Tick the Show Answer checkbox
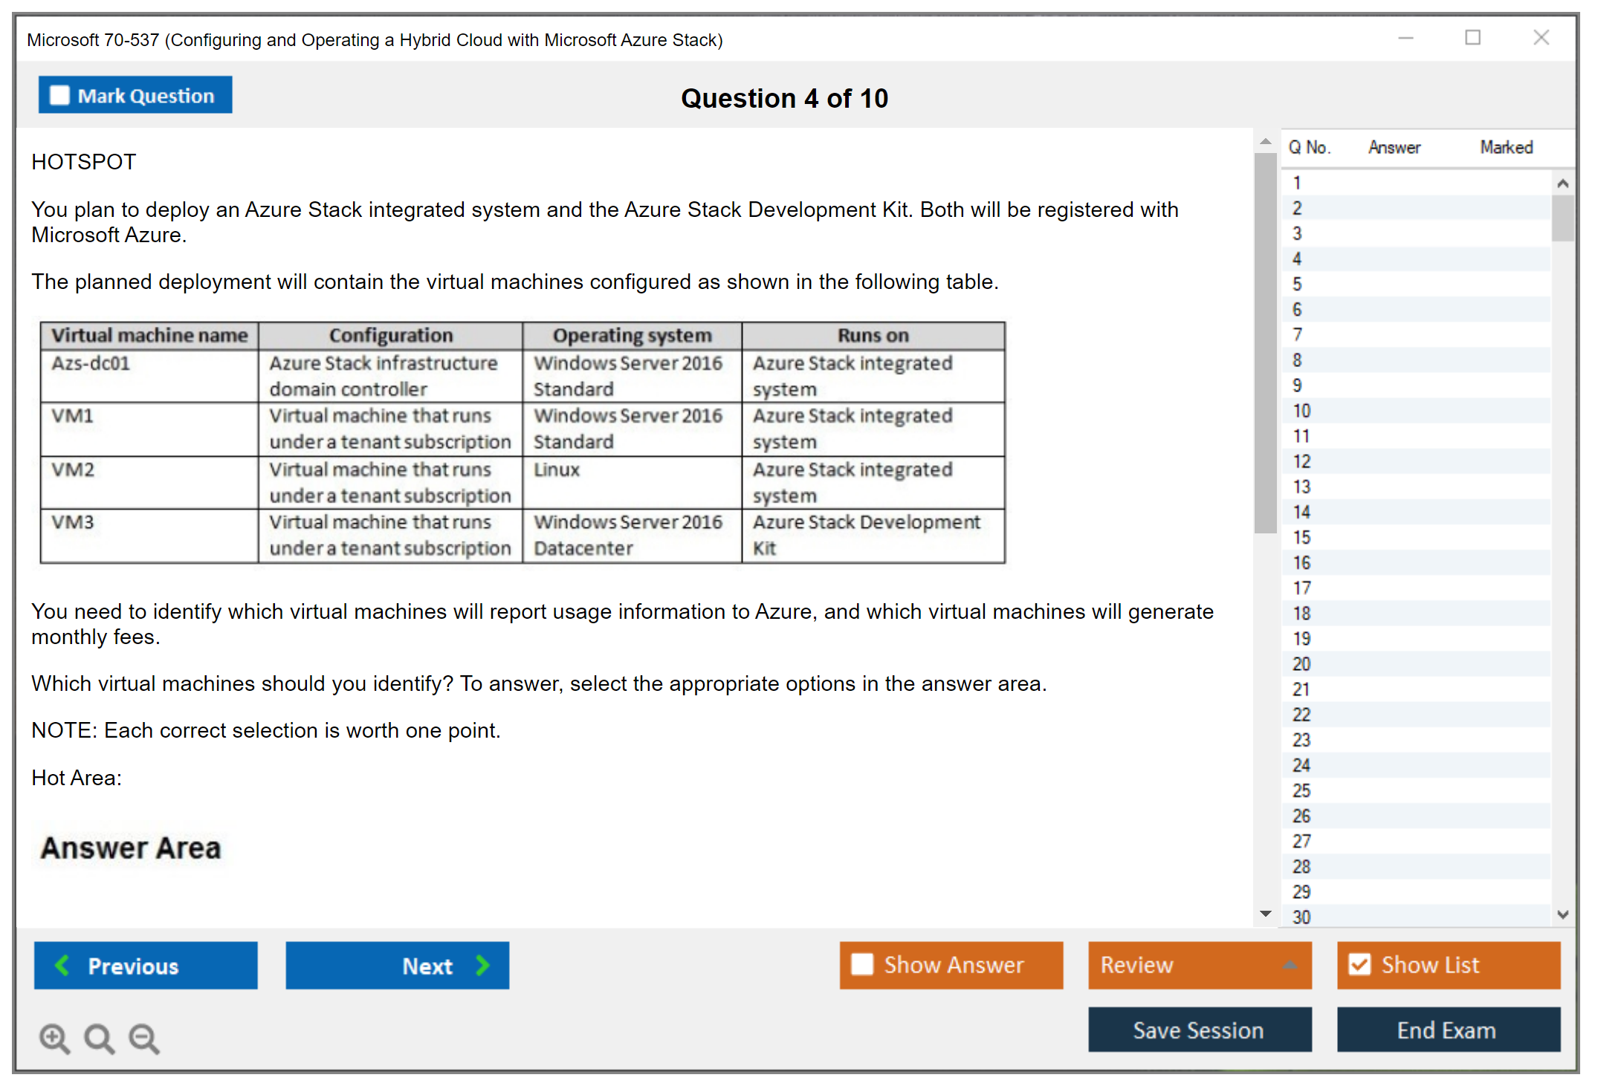The width and height of the screenshot is (1598, 1092). click(862, 964)
